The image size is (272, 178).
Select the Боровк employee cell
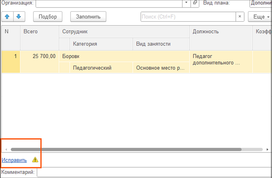coord(124,56)
